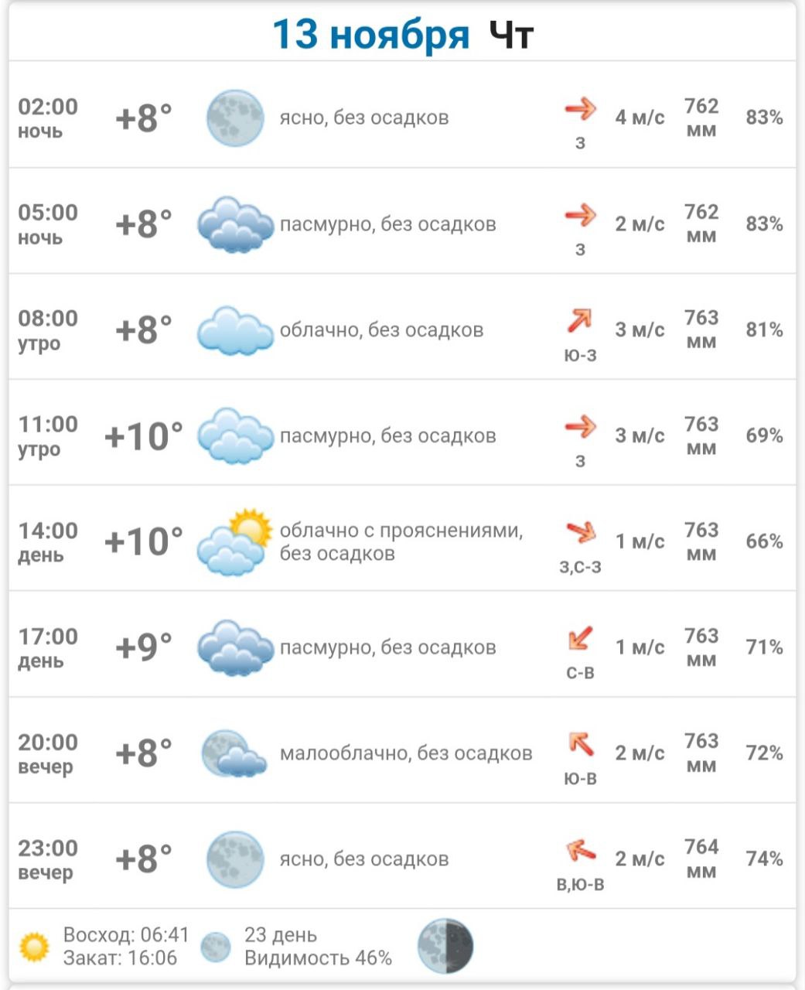Click the 66% humidity value
805x990 pixels.
[x=764, y=541]
